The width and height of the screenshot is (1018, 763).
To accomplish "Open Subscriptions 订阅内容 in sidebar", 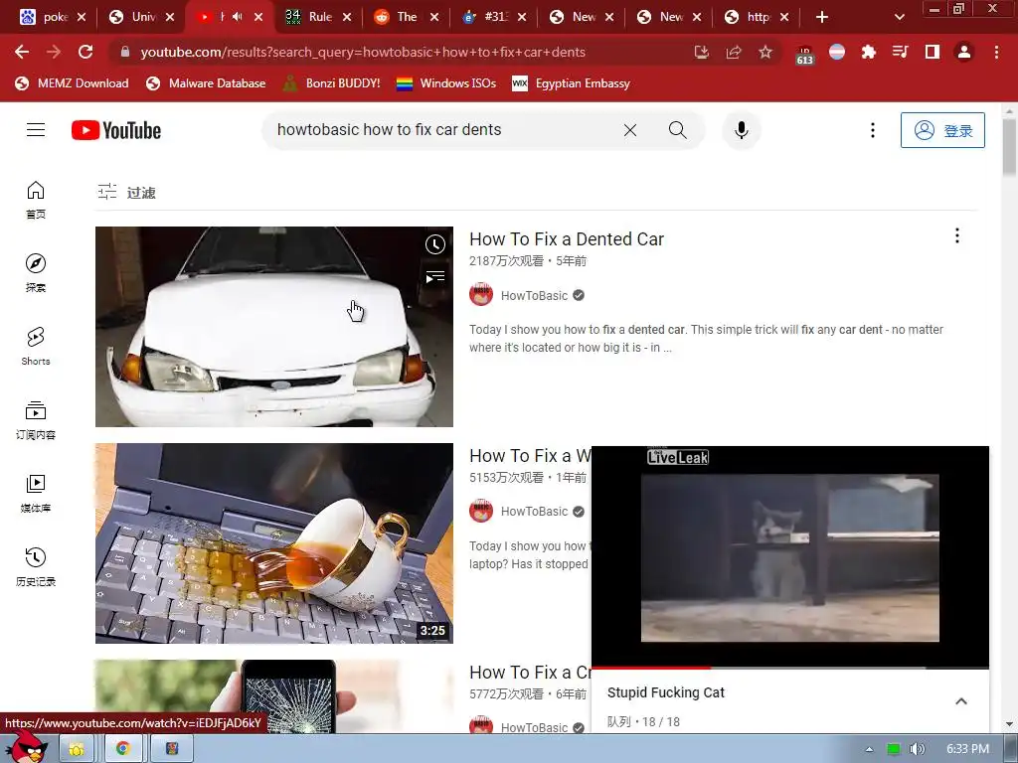I will (x=36, y=420).
